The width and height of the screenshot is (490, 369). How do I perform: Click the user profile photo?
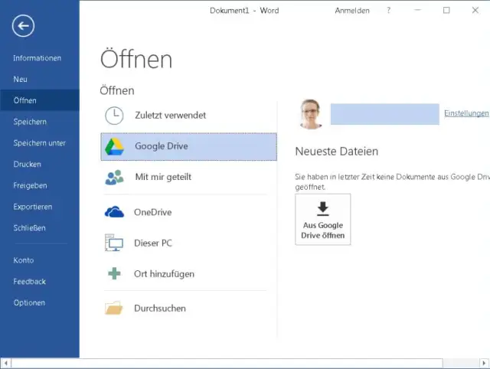click(x=311, y=114)
